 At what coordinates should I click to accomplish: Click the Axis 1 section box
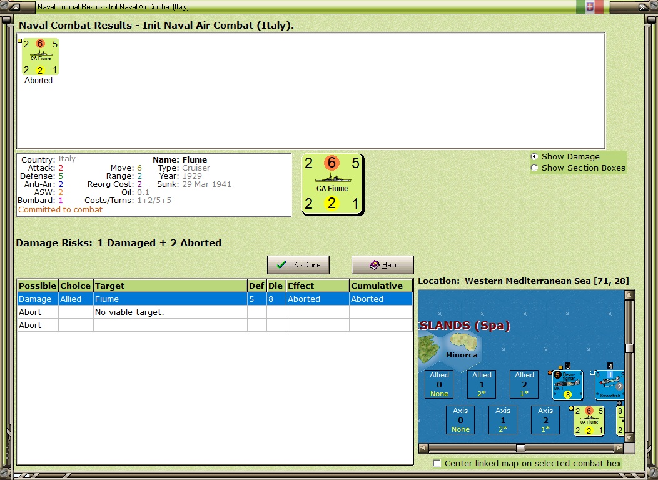tap(503, 419)
